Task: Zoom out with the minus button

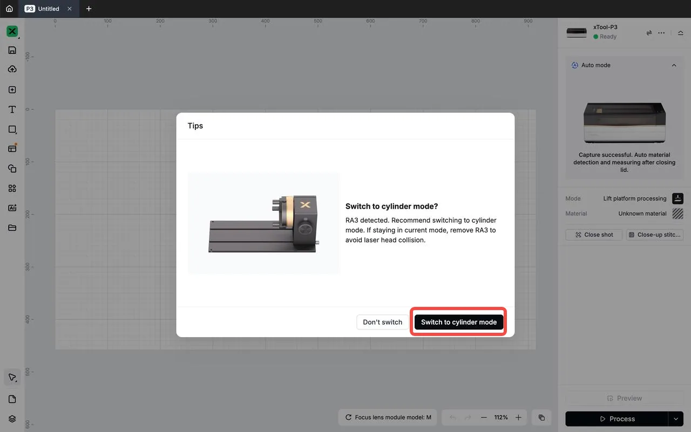Action: pyautogui.click(x=484, y=417)
